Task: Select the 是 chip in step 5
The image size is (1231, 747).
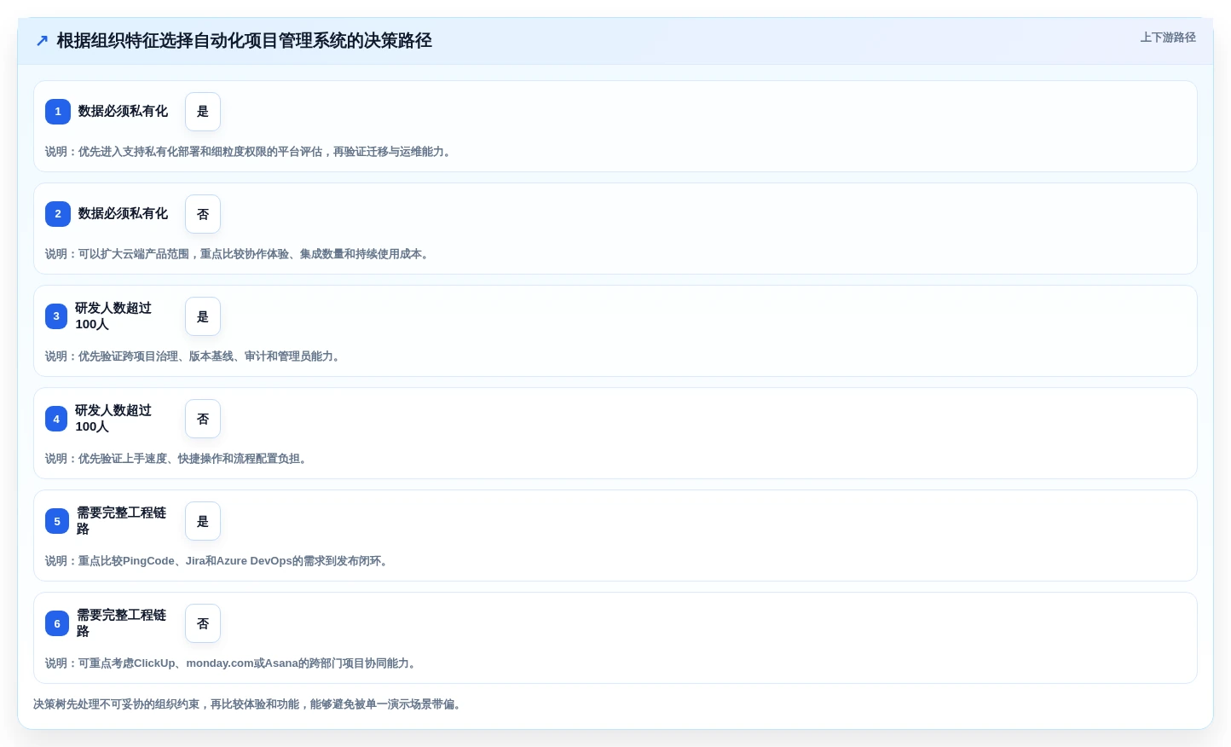Action: point(203,521)
